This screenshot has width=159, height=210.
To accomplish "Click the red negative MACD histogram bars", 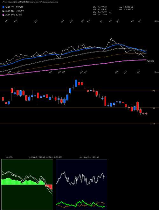I will click(x=49, y=187).
